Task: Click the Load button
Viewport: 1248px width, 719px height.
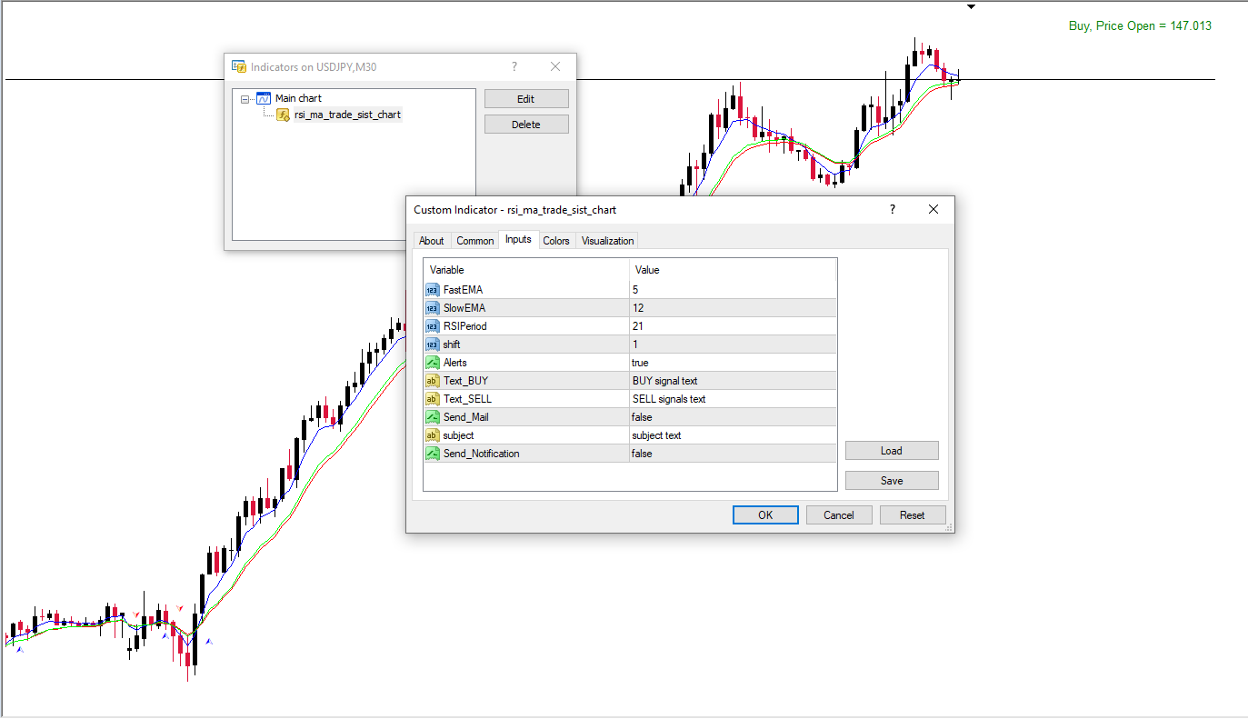Action: pyautogui.click(x=891, y=451)
